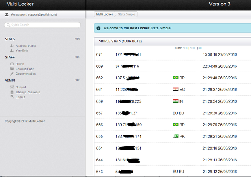Screen dimensions: 251x177
Task: Click bot ID 643
Action: pos(99,172)
